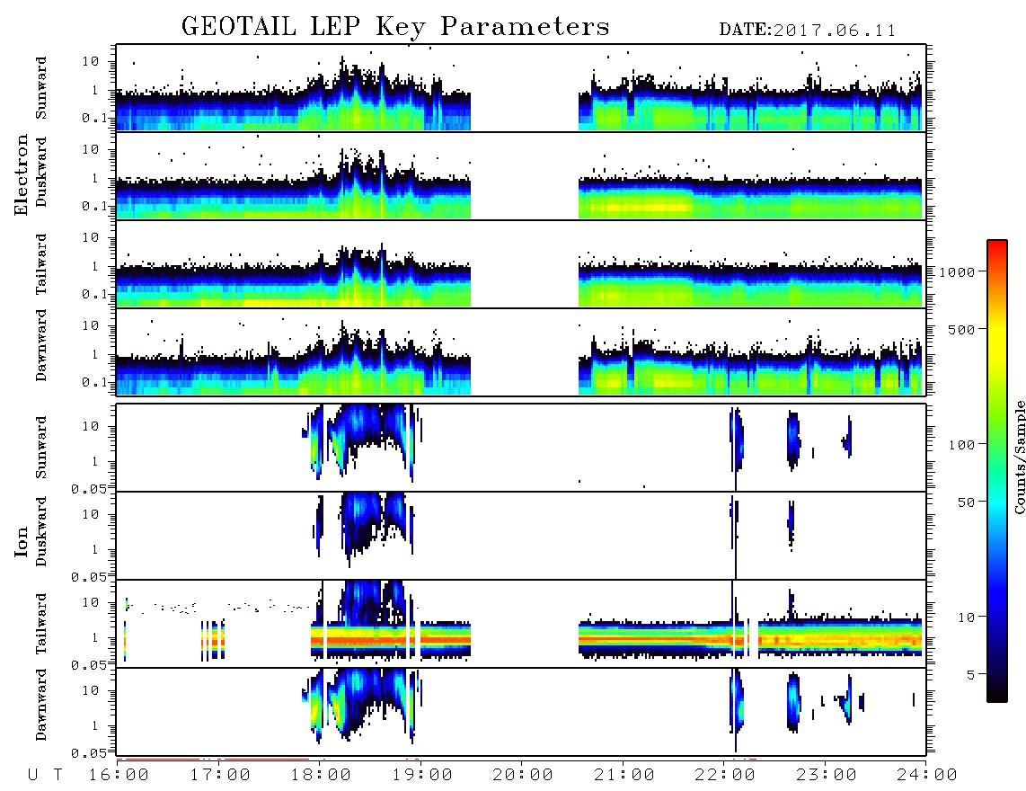Click the "17:00" time tick label

pyautogui.click(x=220, y=776)
